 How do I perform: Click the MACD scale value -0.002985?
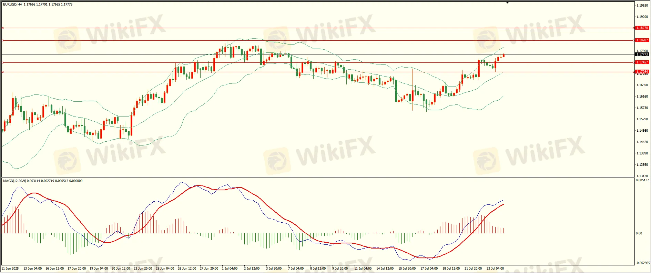(x=643, y=263)
